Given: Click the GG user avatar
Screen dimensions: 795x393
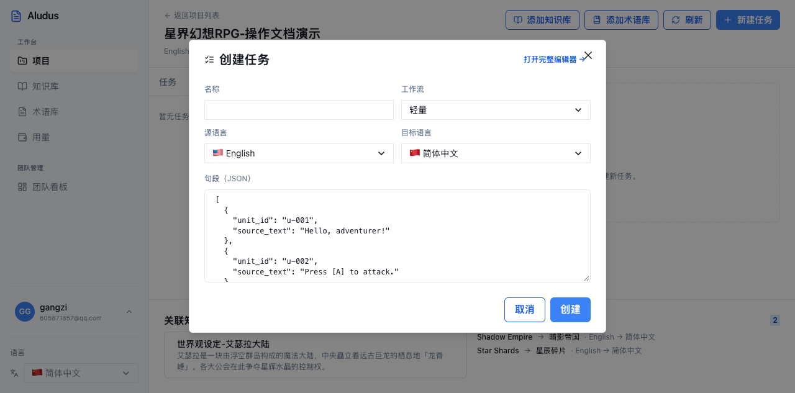Looking at the screenshot, I should (25, 312).
